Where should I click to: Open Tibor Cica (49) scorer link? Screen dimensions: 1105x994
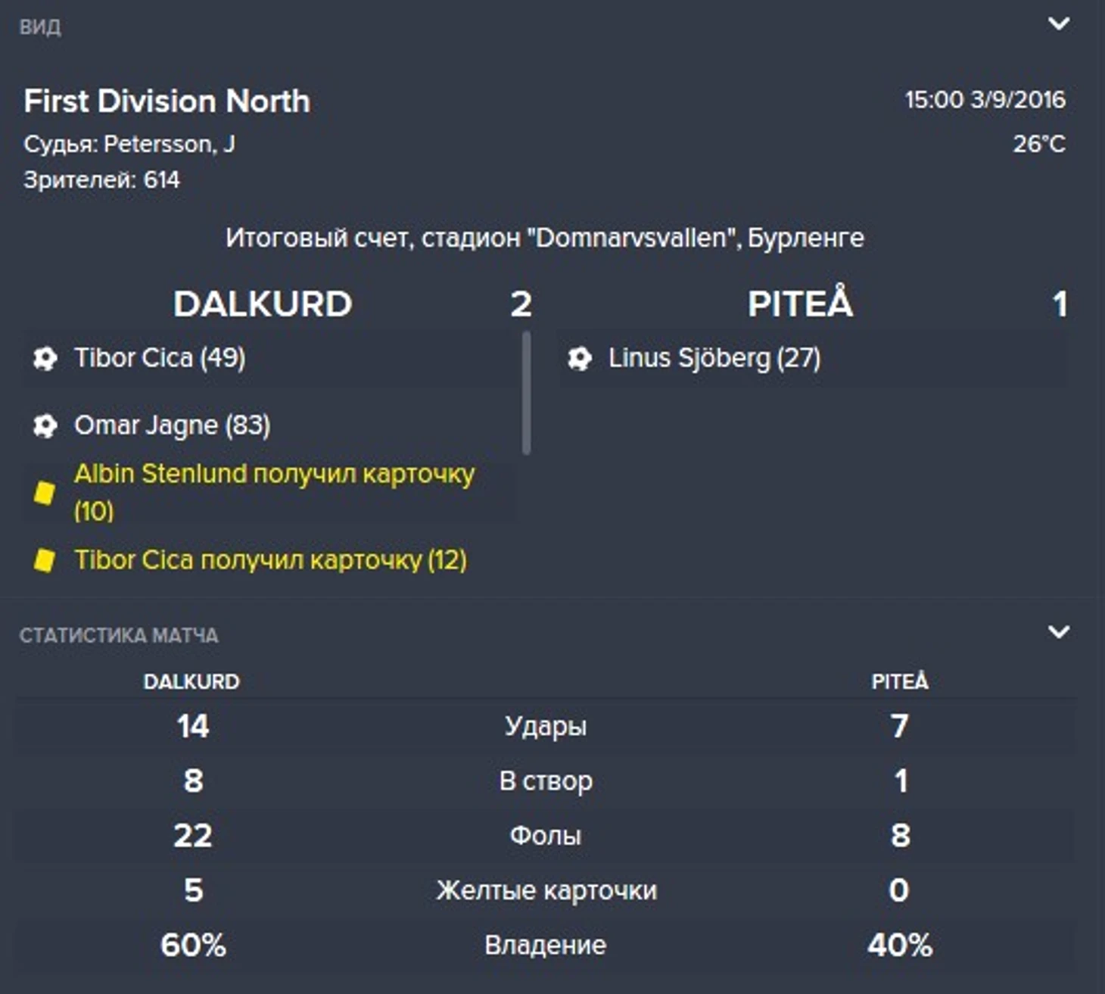pos(160,358)
